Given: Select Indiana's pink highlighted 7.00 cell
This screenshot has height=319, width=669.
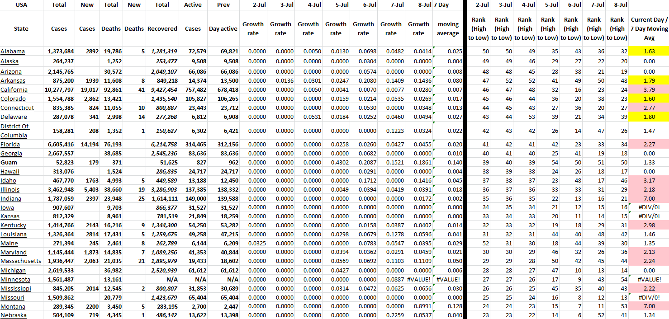Looking at the screenshot, I should click(x=649, y=198).
